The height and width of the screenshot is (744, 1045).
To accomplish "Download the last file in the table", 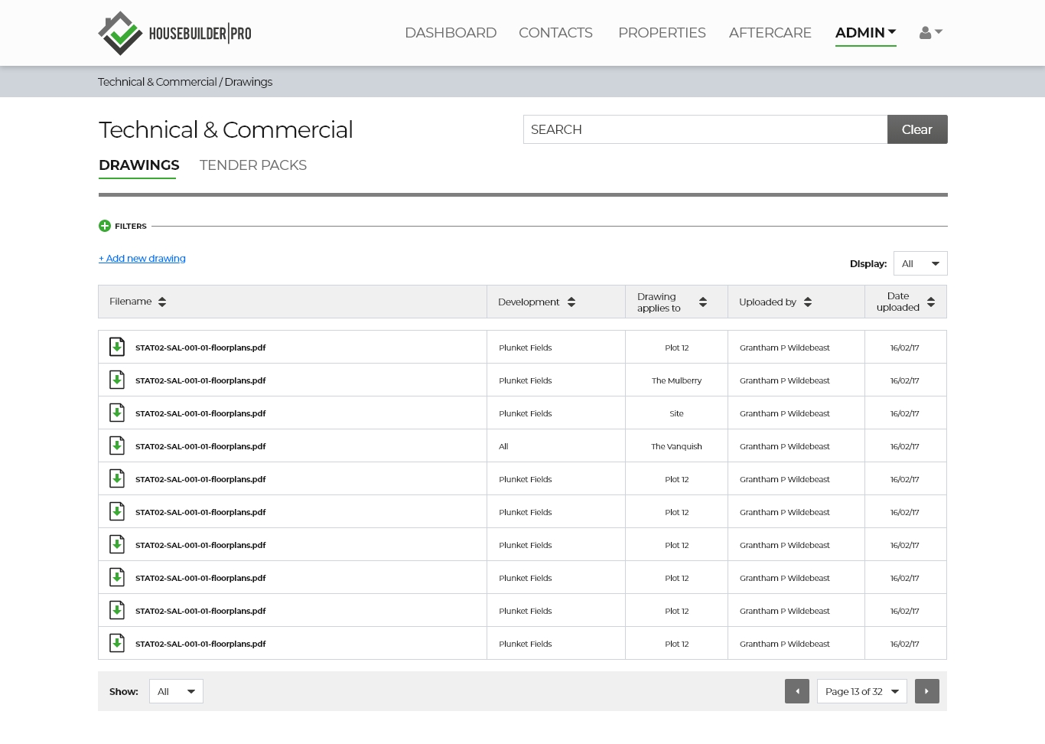I will (x=117, y=644).
